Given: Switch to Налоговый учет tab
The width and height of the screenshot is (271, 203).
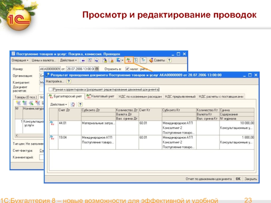Looking at the screenshot, I should tap(100, 96).
